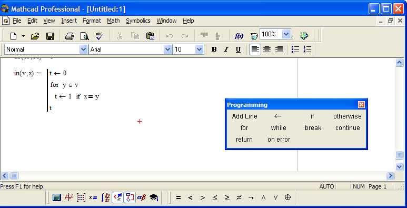
Task: Run the spelling check icon
Action: pyautogui.click(x=100, y=36)
